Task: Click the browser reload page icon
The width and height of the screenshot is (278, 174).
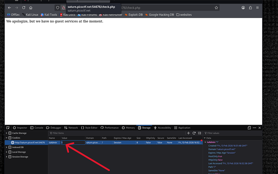Action: tap(23, 8)
